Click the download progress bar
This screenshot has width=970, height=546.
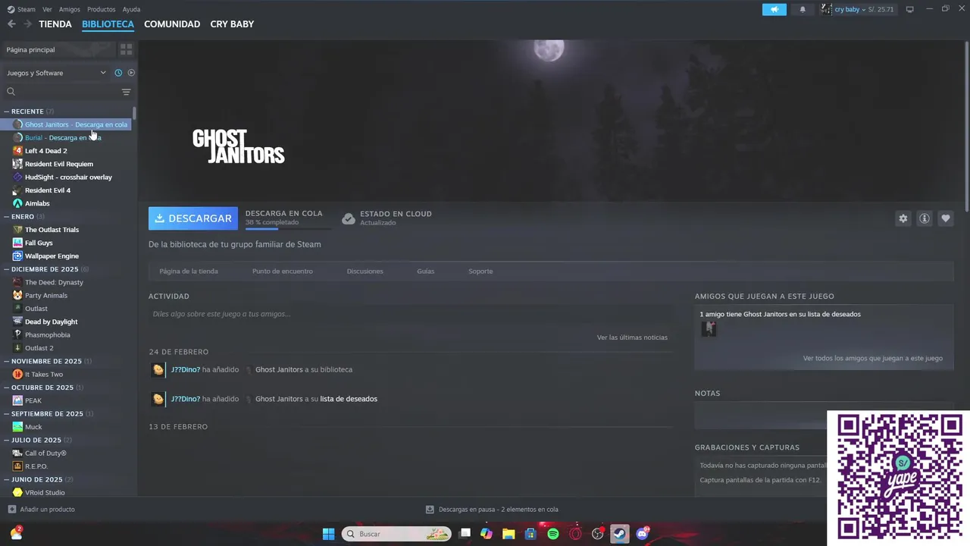click(288, 228)
